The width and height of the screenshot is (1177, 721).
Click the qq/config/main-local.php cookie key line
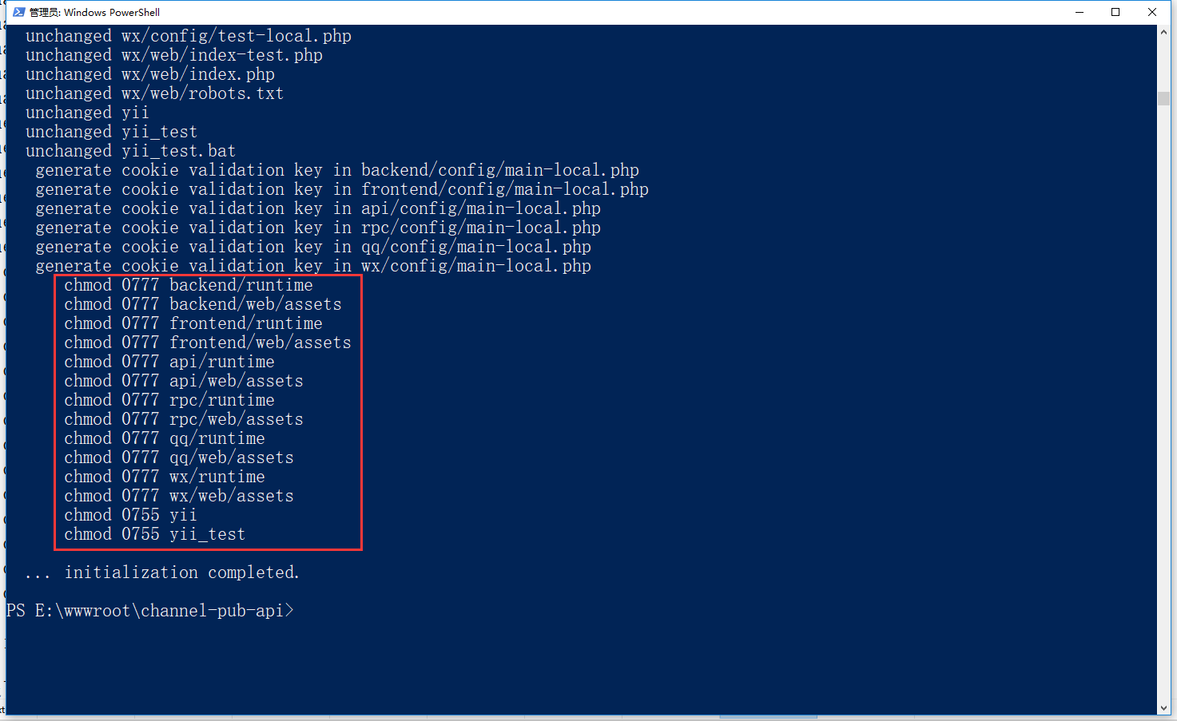click(312, 247)
